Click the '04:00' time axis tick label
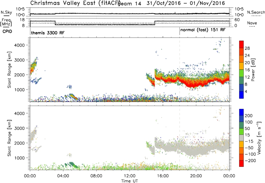The image size is (265, 183). point(63,176)
